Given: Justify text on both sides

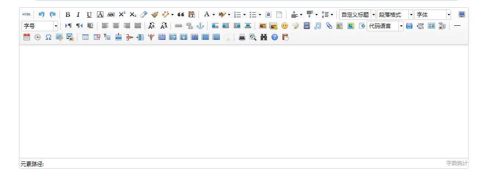Looking at the screenshot, I should (138, 26).
